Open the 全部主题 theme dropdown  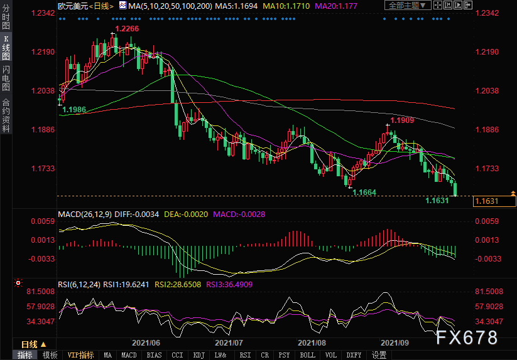click(408, 5)
